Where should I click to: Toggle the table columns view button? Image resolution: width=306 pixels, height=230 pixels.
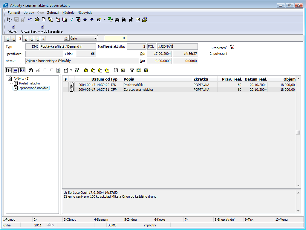pyautogui.click(x=22, y=70)
